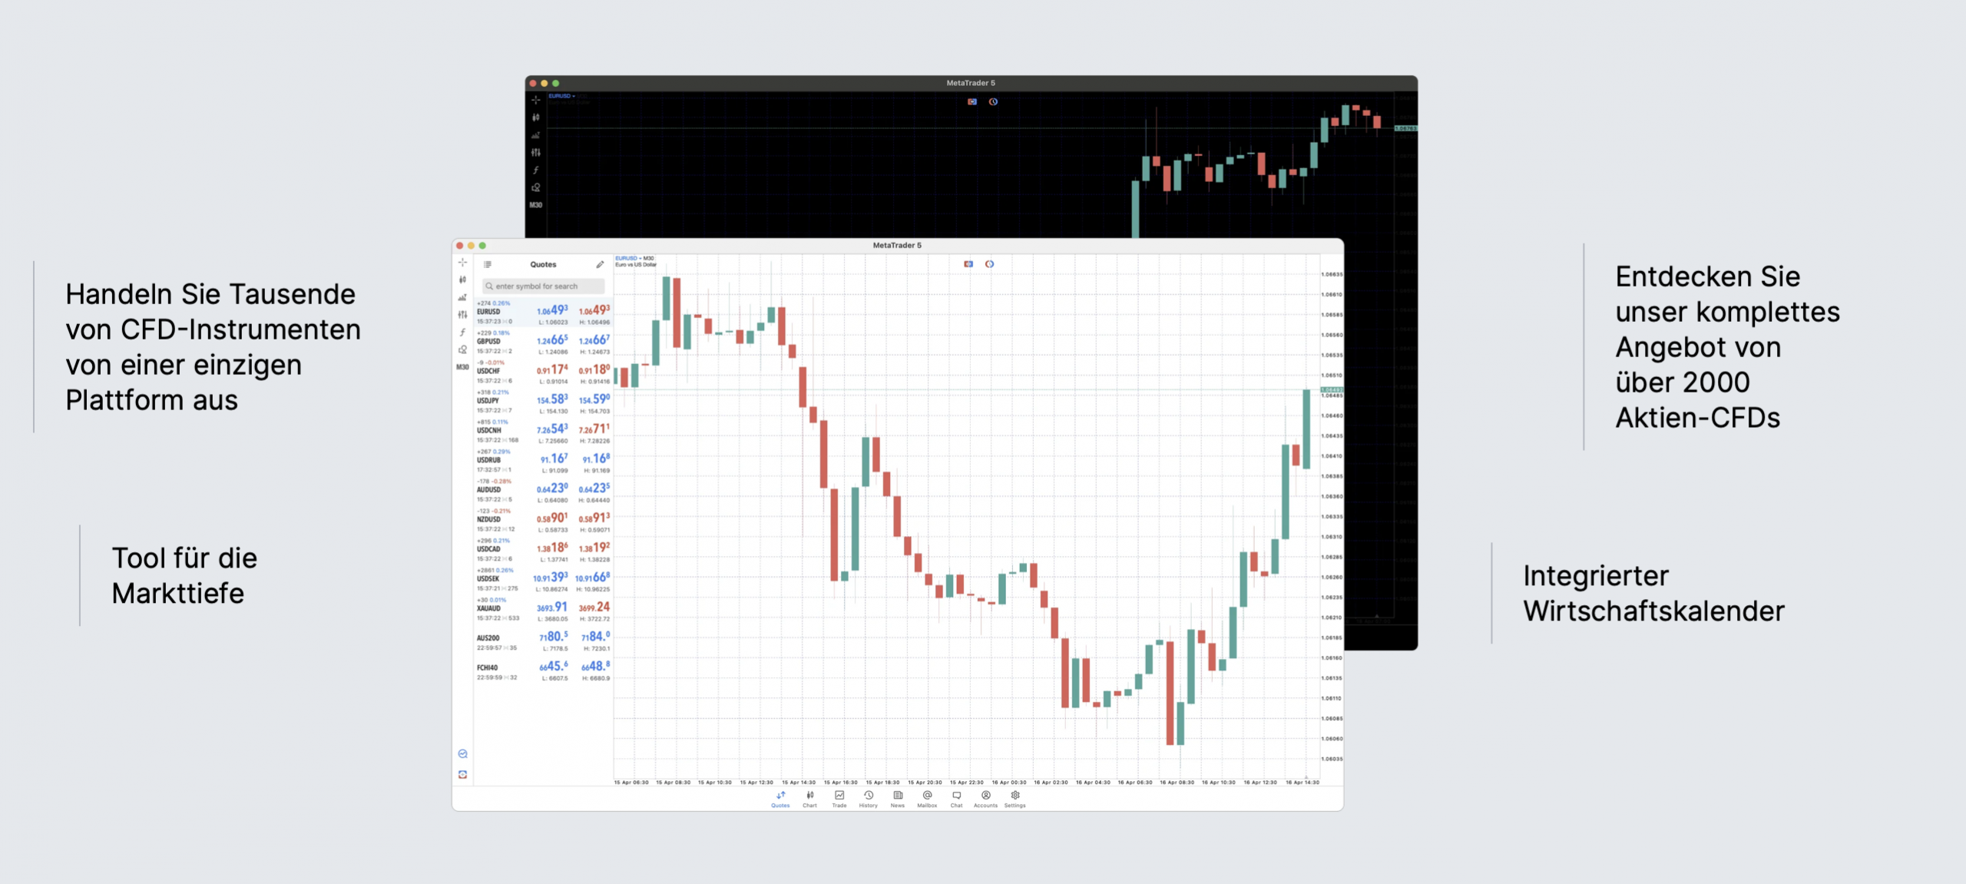Select the GBPUSD quote row

544,343
